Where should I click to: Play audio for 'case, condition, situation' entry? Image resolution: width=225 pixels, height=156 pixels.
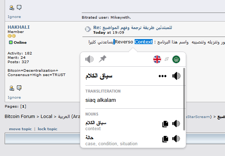[x=176, y=139]
